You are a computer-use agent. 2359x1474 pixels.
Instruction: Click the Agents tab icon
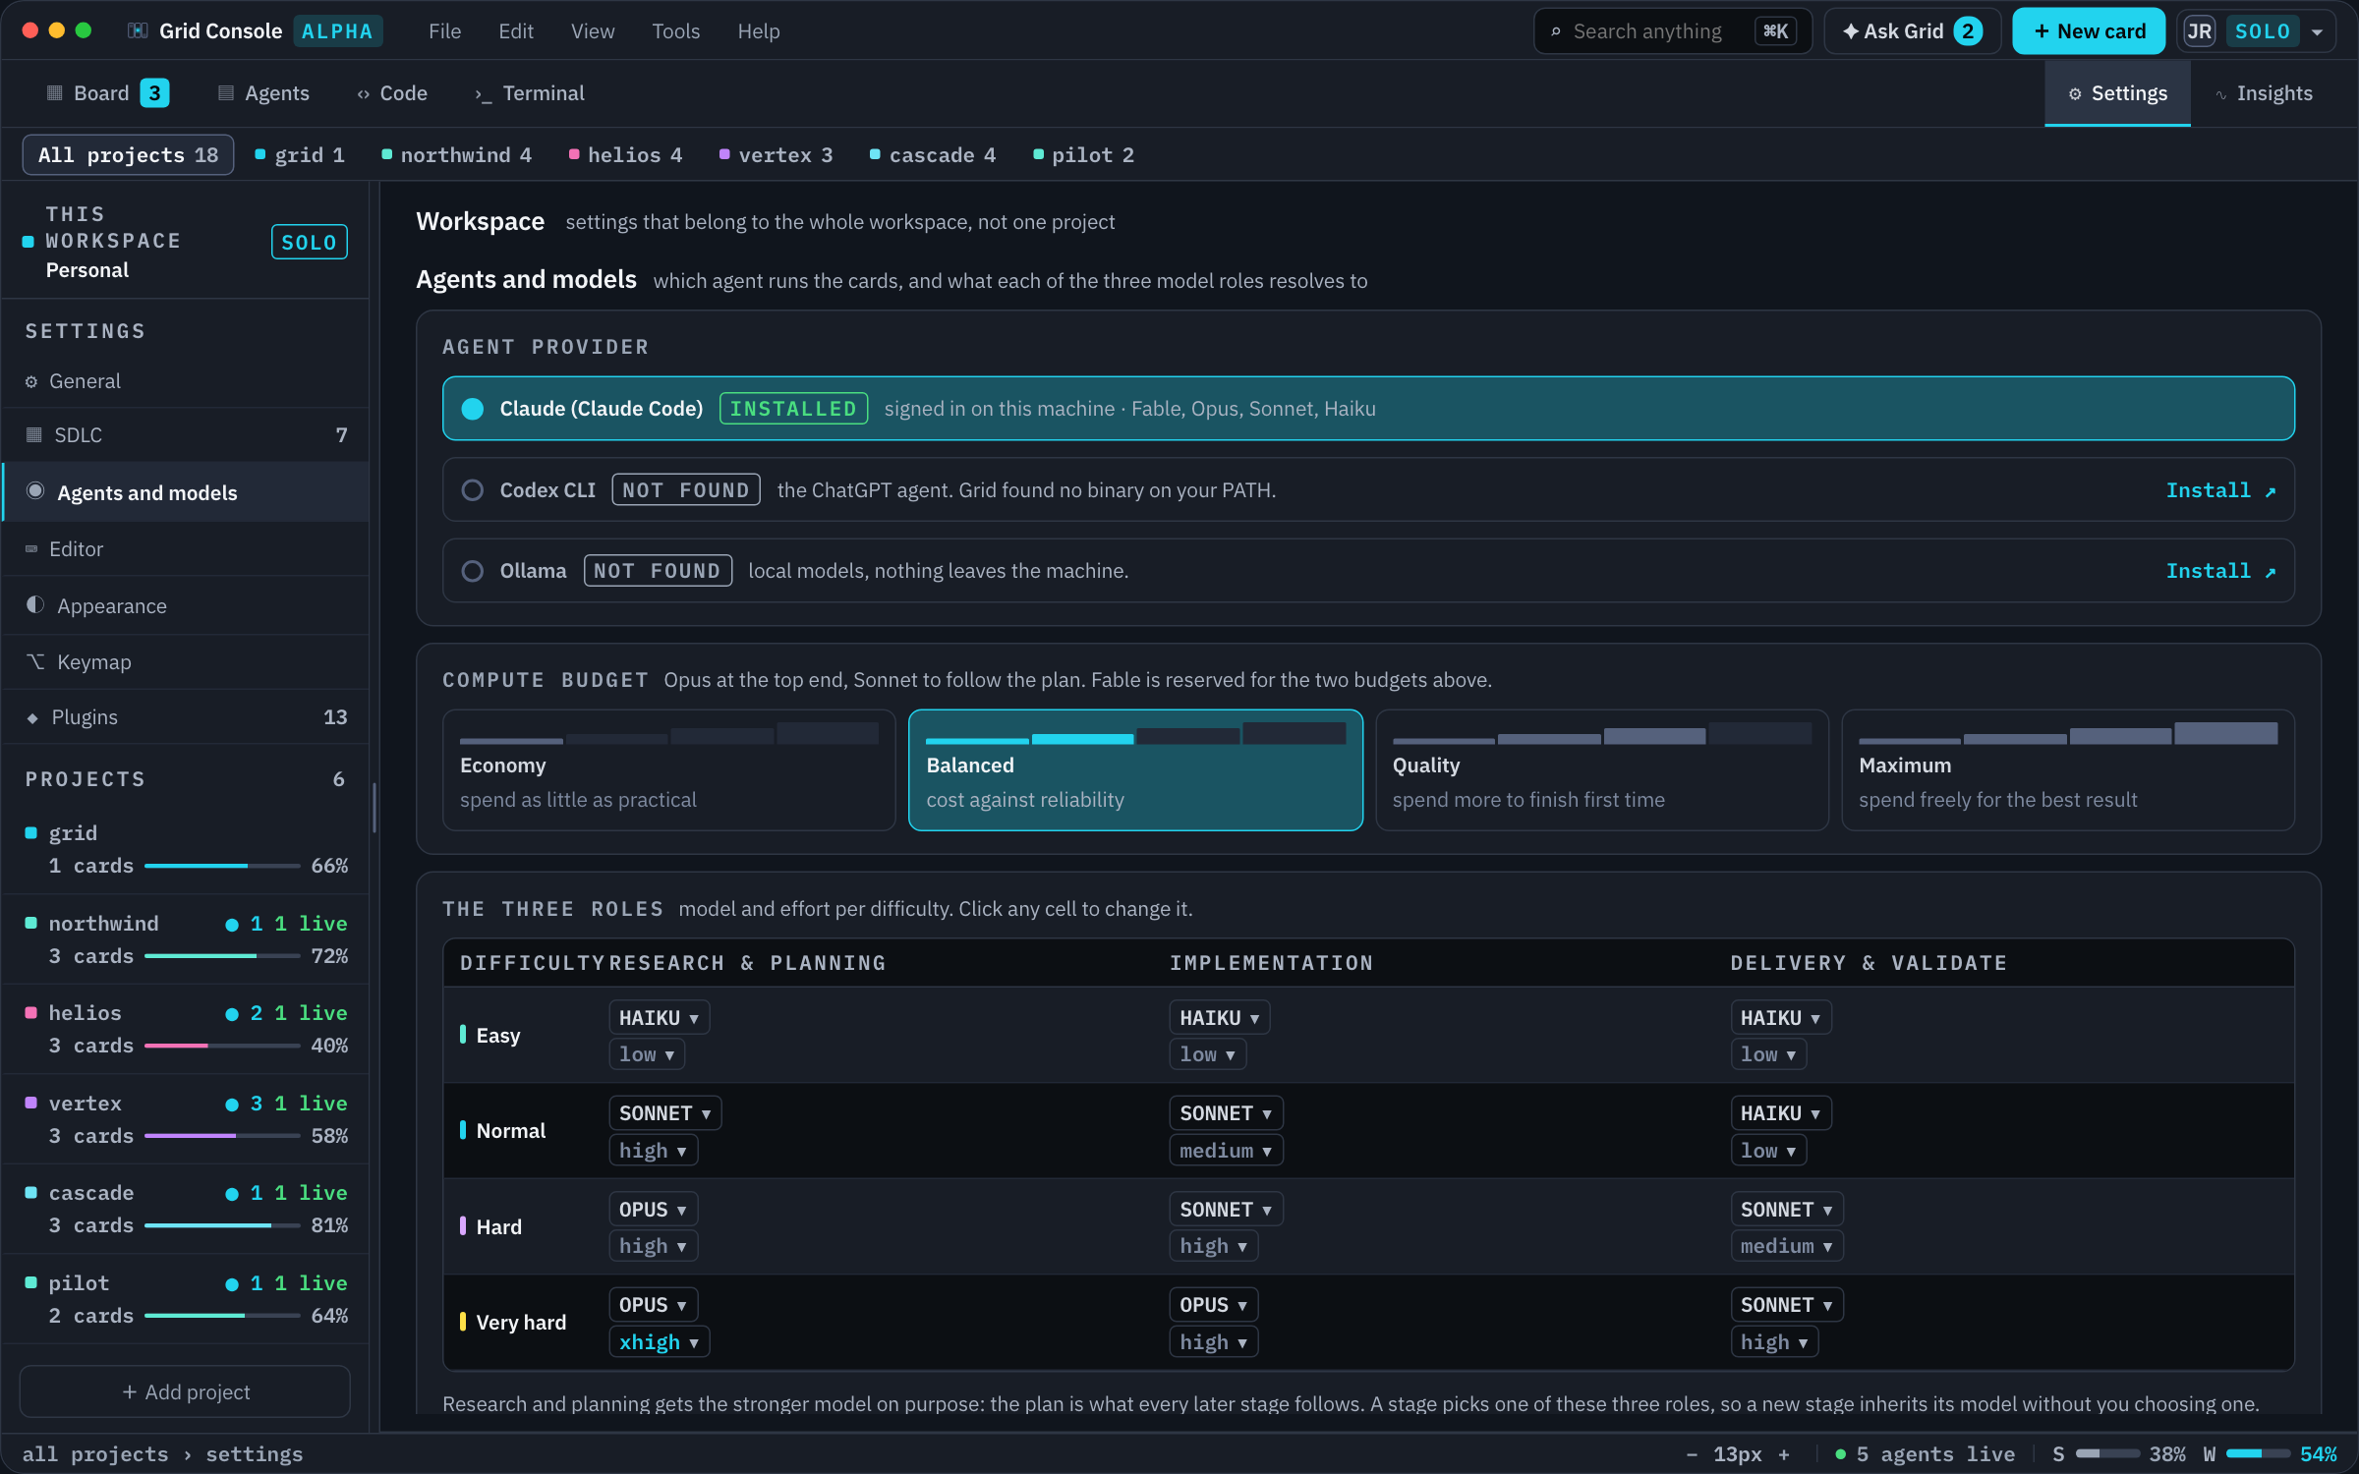tap(226, 93)
